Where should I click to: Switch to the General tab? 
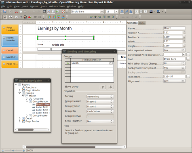tap(132, 23)
